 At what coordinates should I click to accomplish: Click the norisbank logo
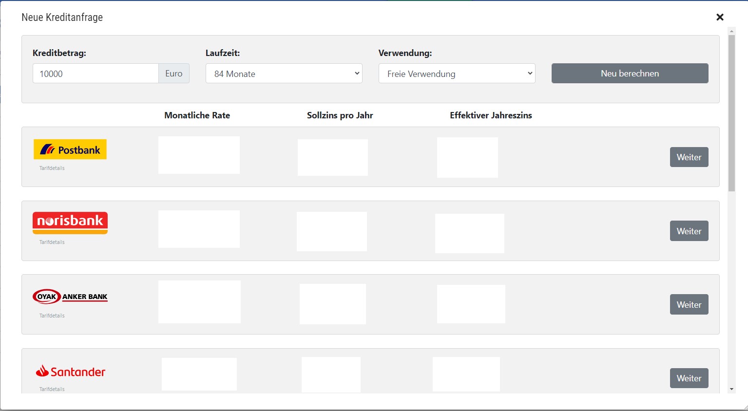70,223
